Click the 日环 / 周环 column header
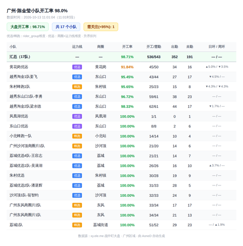This screenshot has width=243, height=246. (217, 47)
